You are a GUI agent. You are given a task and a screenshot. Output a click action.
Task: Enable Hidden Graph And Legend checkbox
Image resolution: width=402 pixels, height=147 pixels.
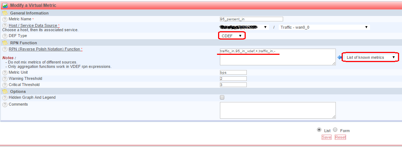[222, 98]
